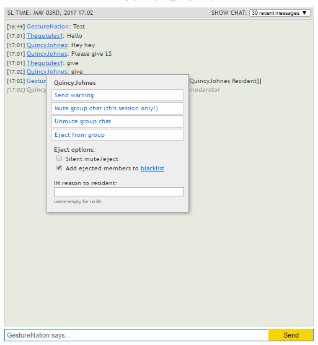The image size is (318, 345).
Task: Focus the IM reason to resident field
Action: tap(119, 191)
